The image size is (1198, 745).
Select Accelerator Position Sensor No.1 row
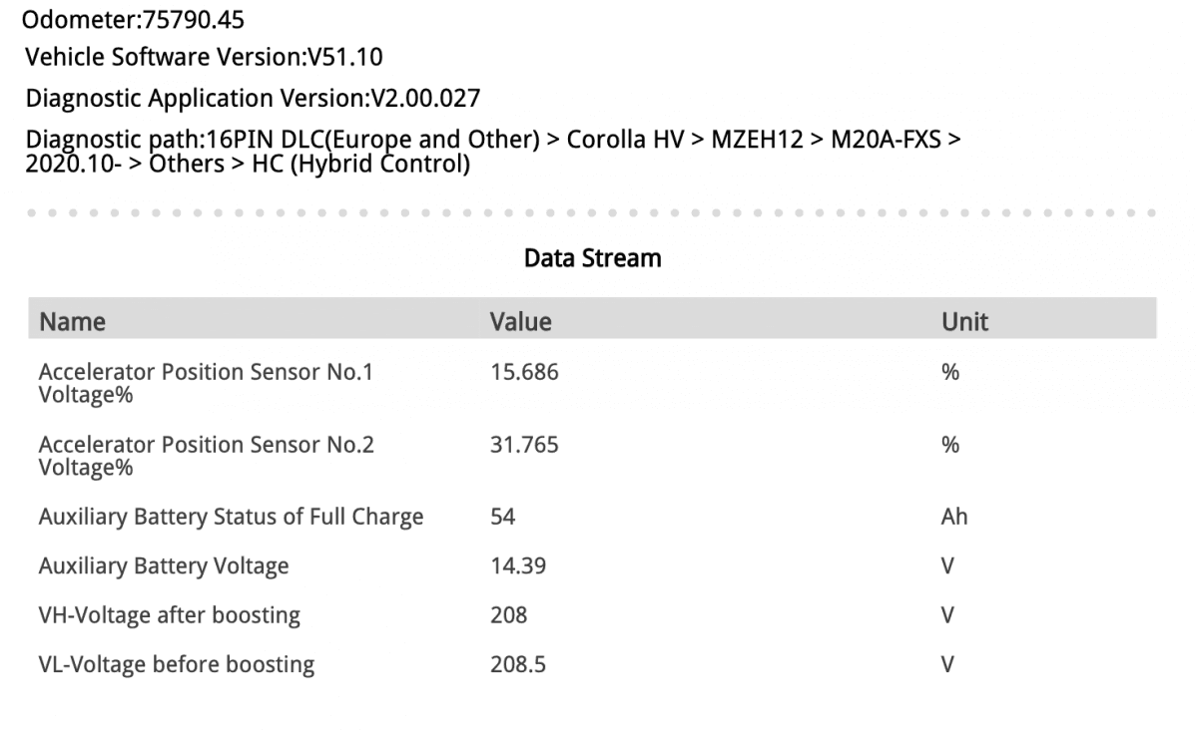592,383
